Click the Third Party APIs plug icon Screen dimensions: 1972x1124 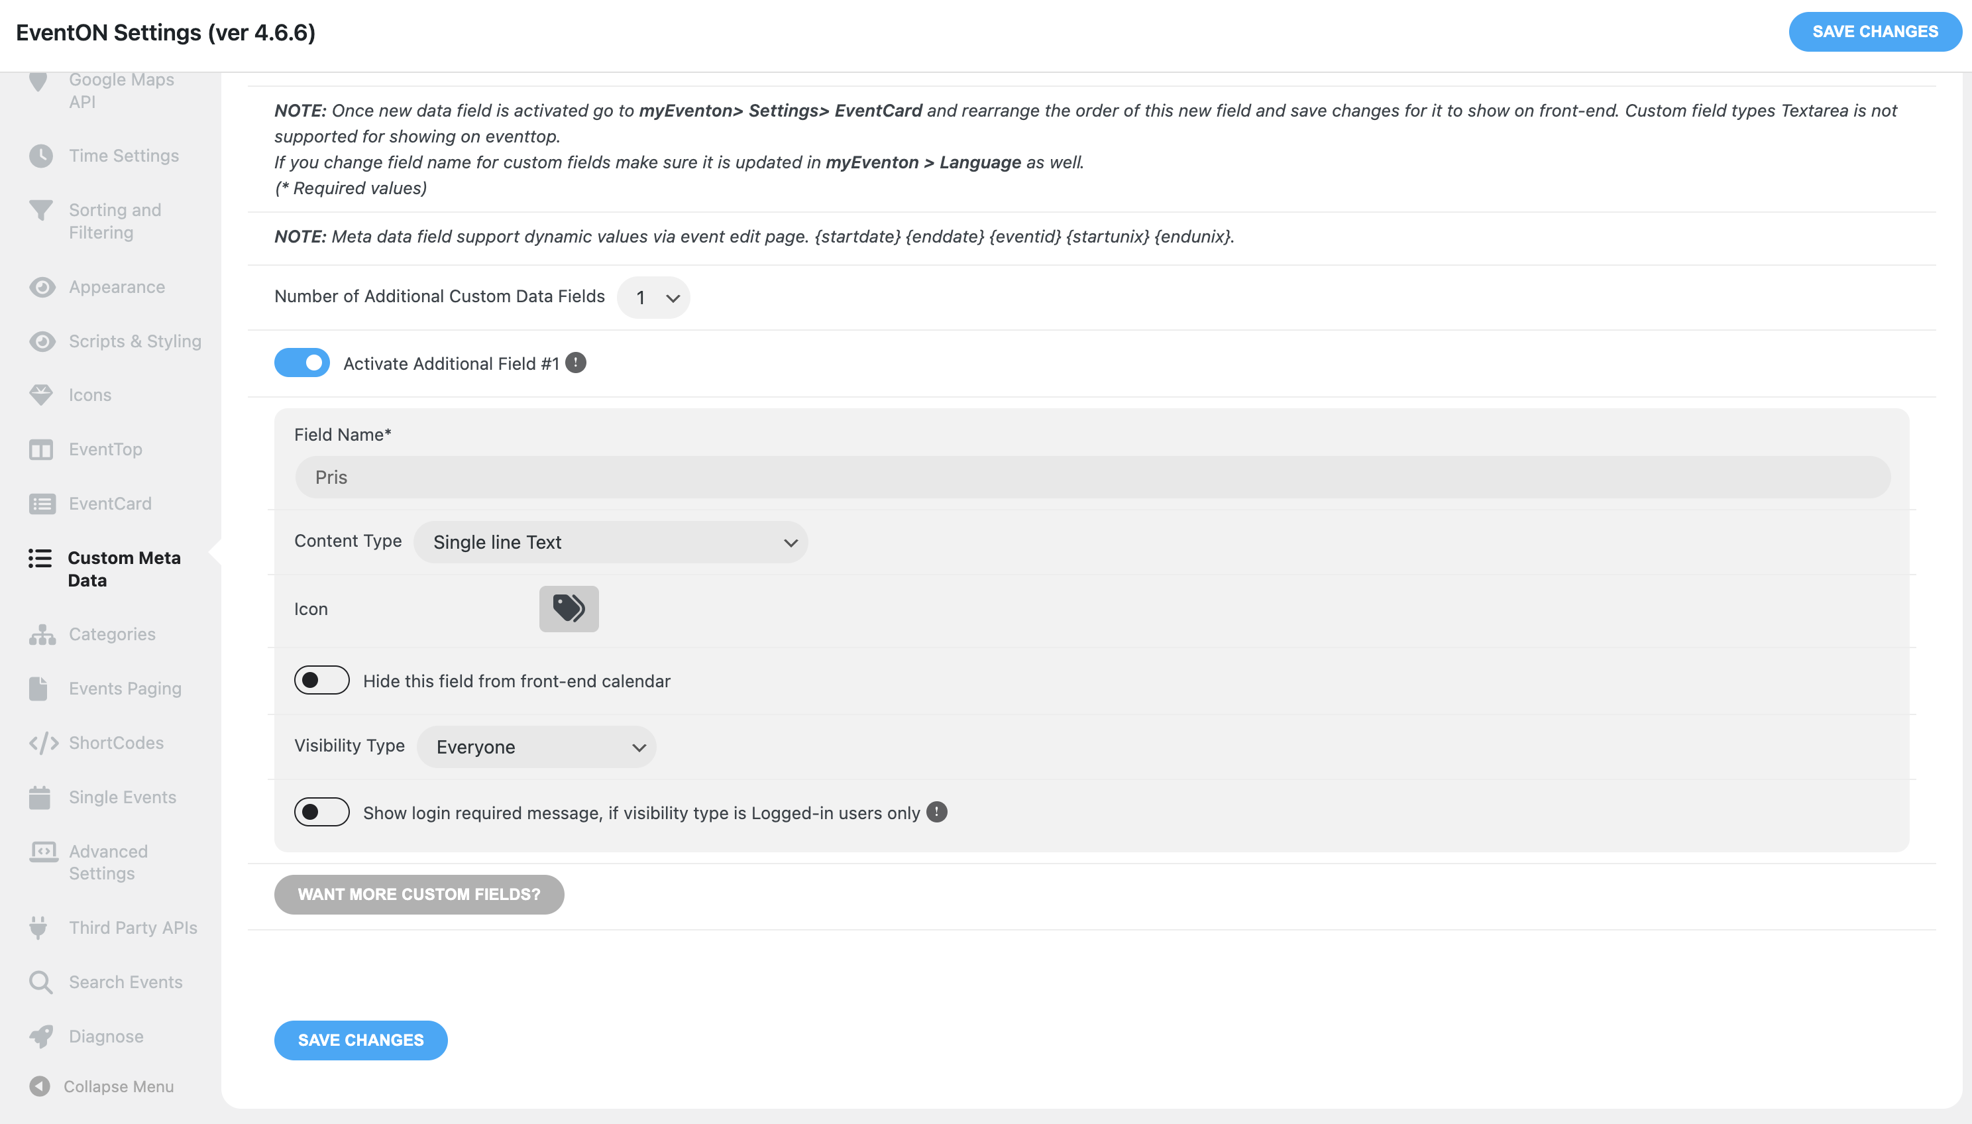click(38, 928)
